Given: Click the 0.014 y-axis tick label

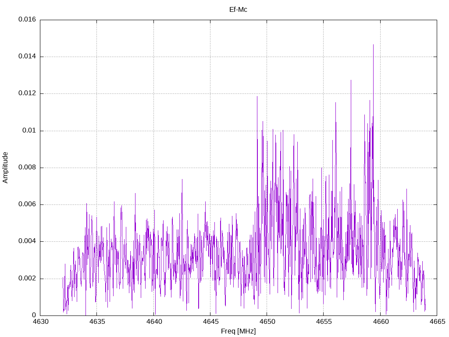Looking at the screenshot, I should [x=27, y=57].
